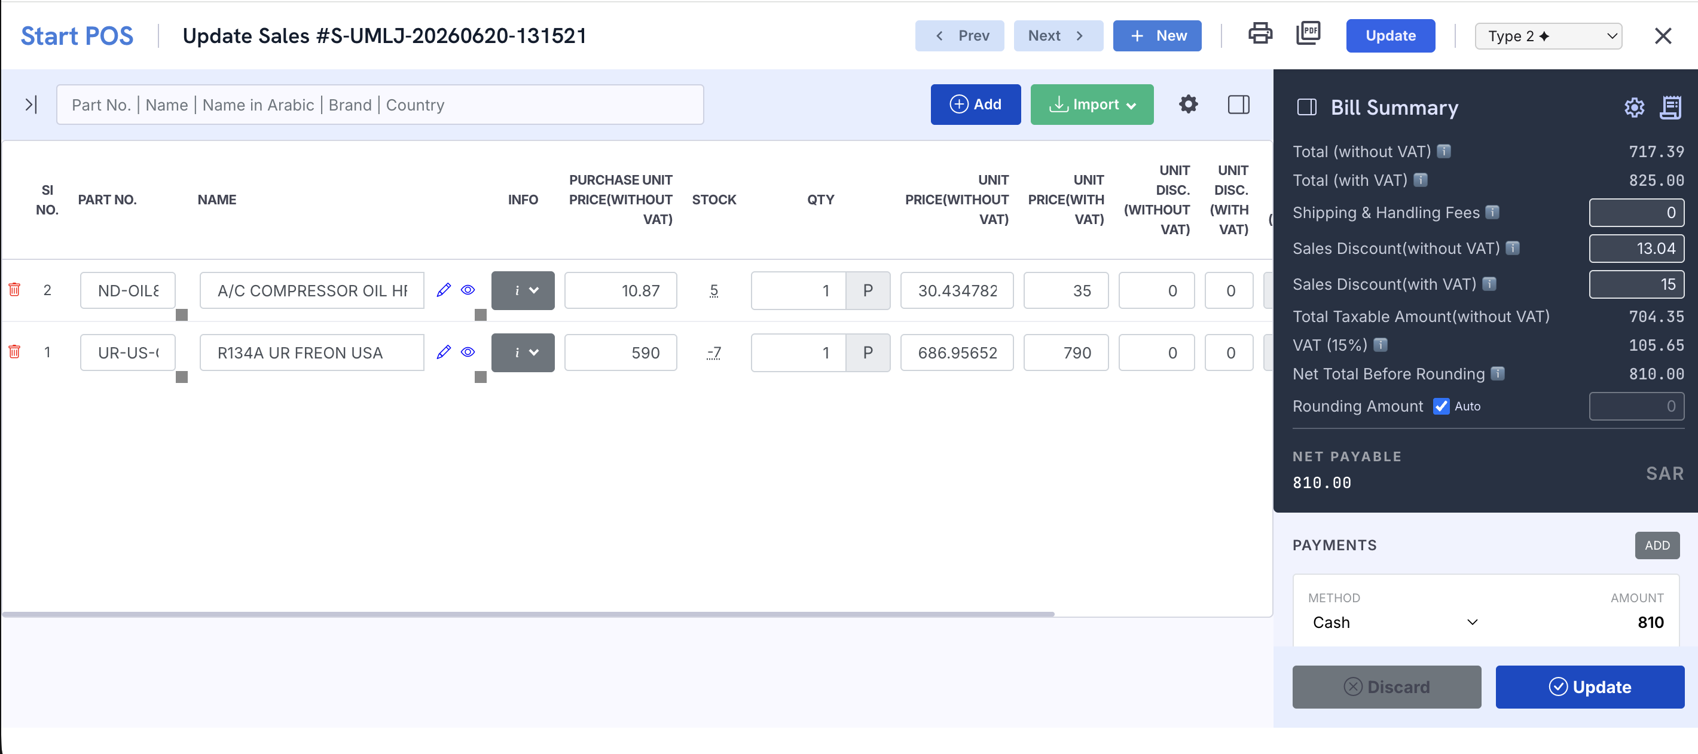This screenshot has width=1698, height=754.
Task: Click info icon next to Total (without VAT)
Action: pos(1443,152)
